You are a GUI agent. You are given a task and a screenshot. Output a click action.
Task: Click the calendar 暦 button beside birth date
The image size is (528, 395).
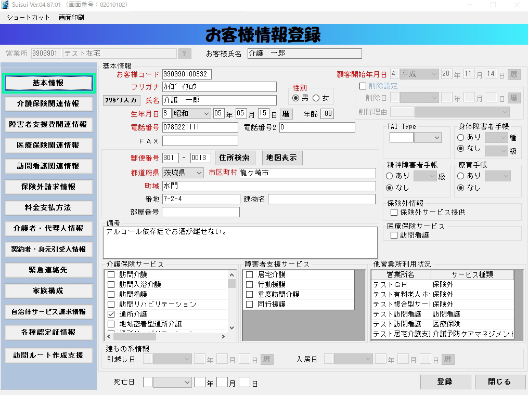pos(286,114)
